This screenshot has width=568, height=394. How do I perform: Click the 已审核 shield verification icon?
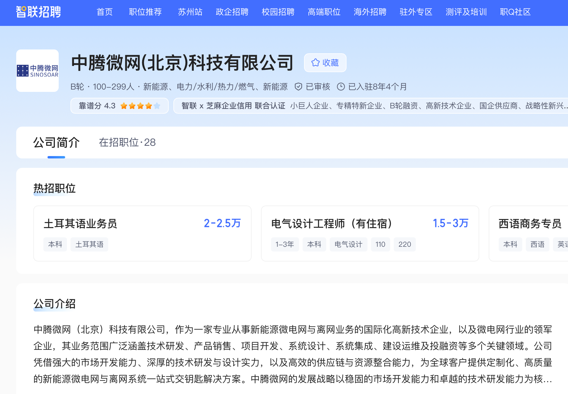pyautogui.click(x=298, y=87)
